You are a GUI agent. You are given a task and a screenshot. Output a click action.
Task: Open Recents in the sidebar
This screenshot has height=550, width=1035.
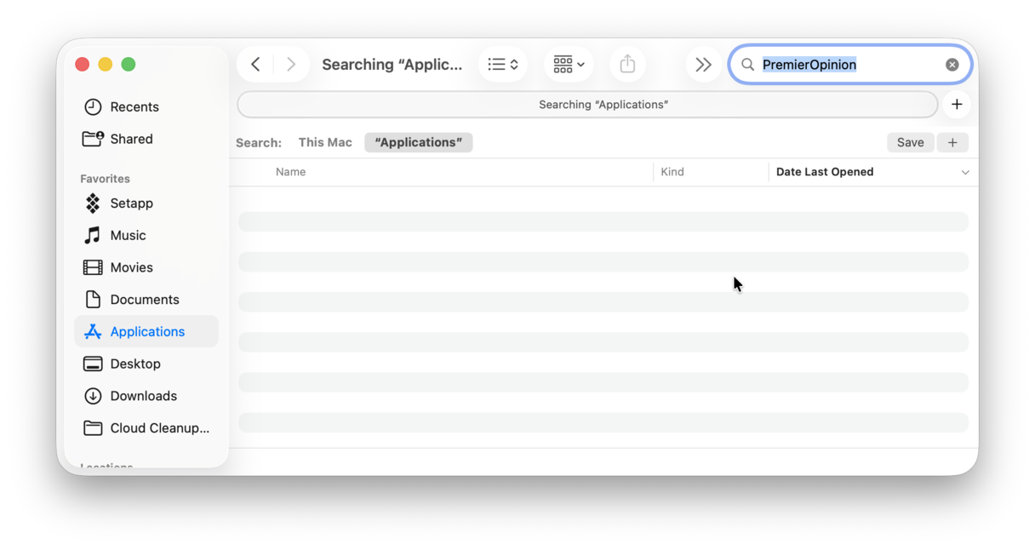pyautogui.click(x=146, y=107)
